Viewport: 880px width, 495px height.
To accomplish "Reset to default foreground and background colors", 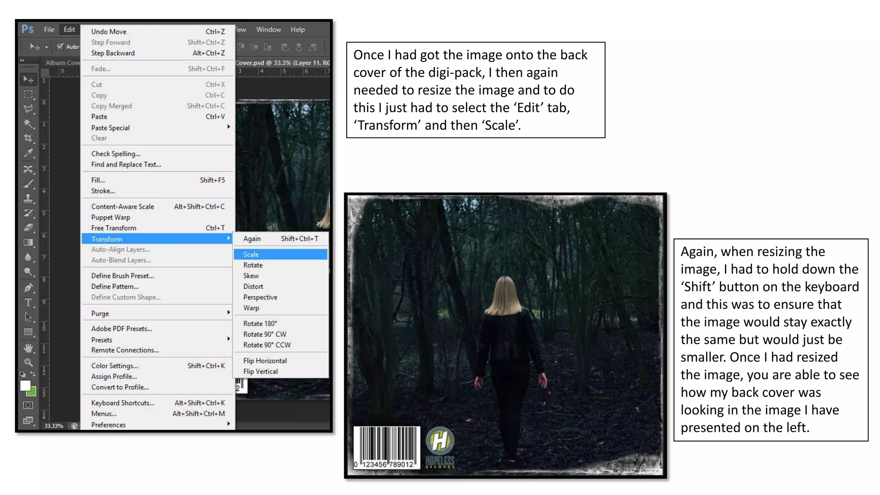I will pos(23,374).
